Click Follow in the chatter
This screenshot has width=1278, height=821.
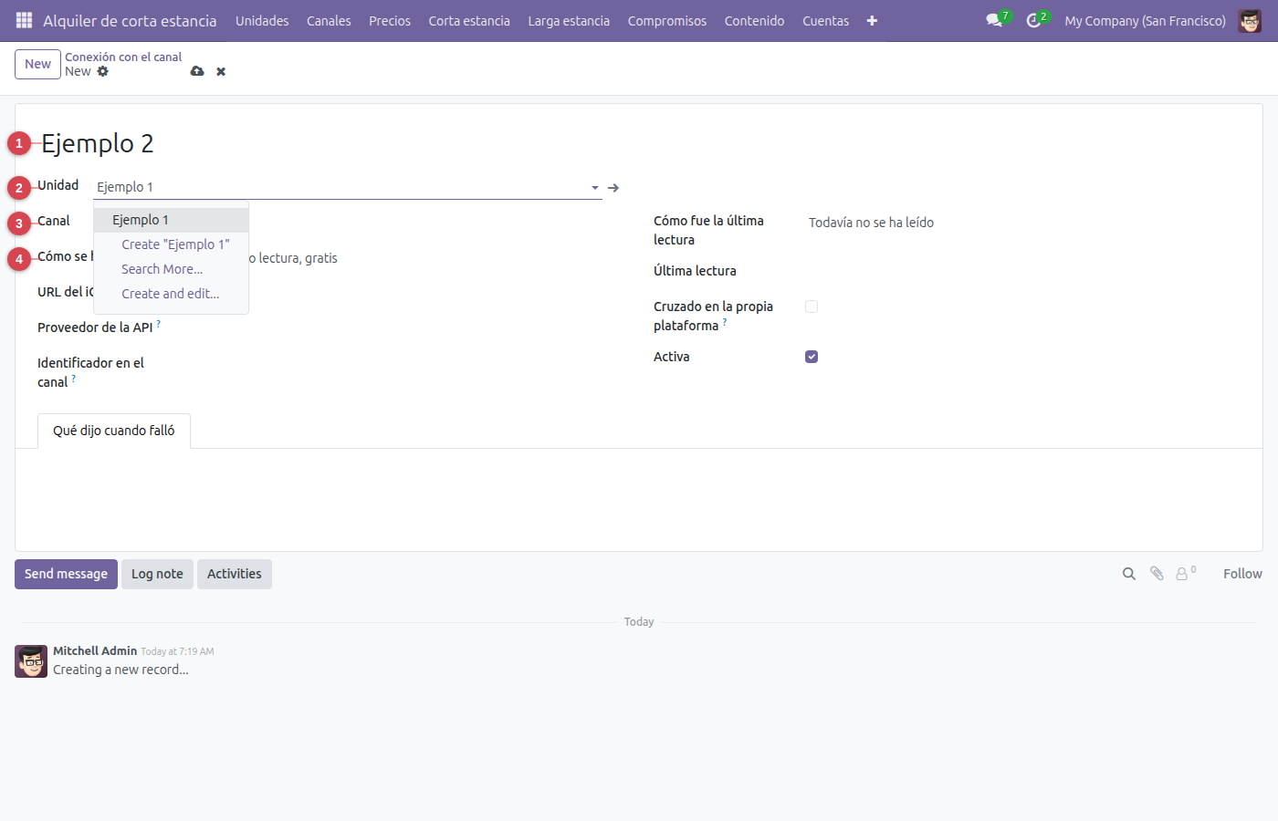coord(1242,574)
